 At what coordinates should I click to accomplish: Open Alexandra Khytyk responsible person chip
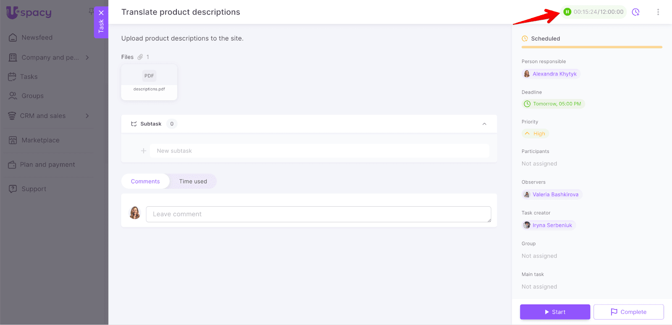551,74
